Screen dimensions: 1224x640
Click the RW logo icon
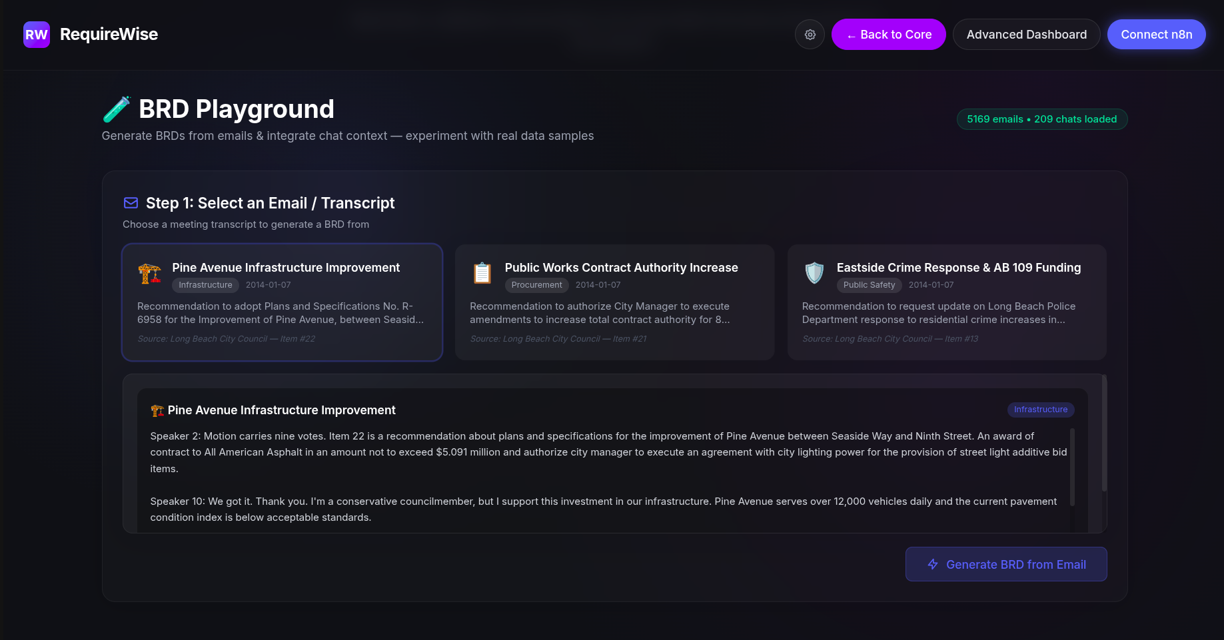tap(37, 35)
